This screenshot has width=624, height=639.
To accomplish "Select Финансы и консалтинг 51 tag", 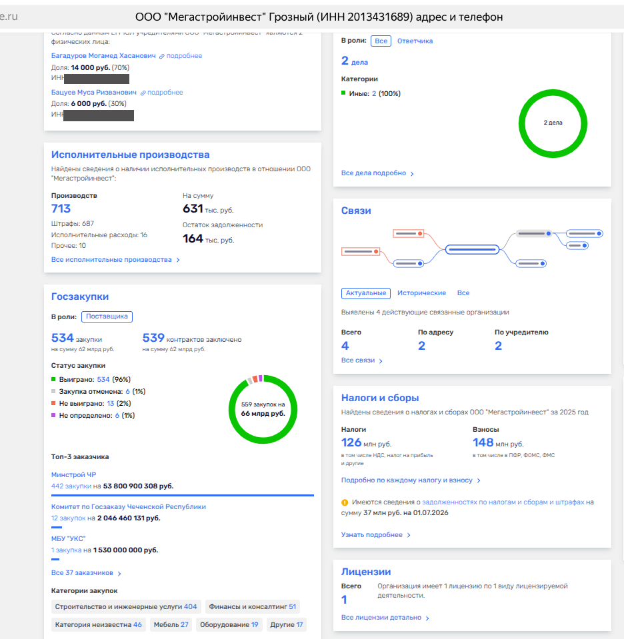I will (253, 607).
